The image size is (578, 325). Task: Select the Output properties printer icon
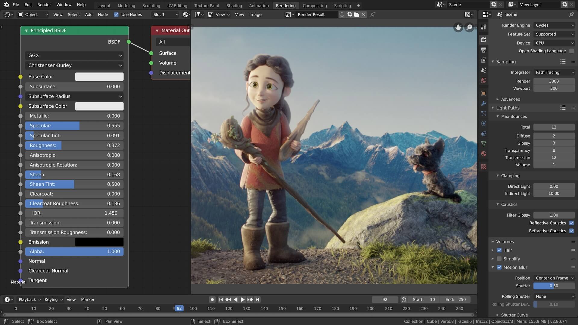click(484, 50)
